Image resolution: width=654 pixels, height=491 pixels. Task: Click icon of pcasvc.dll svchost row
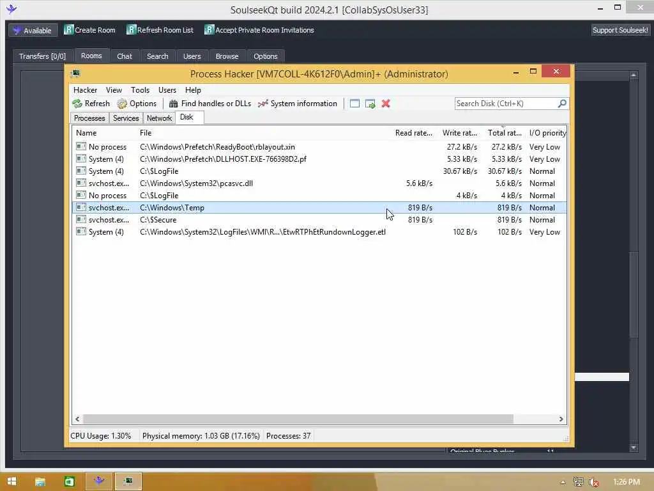pyautogui.click(x=81, y=183)
